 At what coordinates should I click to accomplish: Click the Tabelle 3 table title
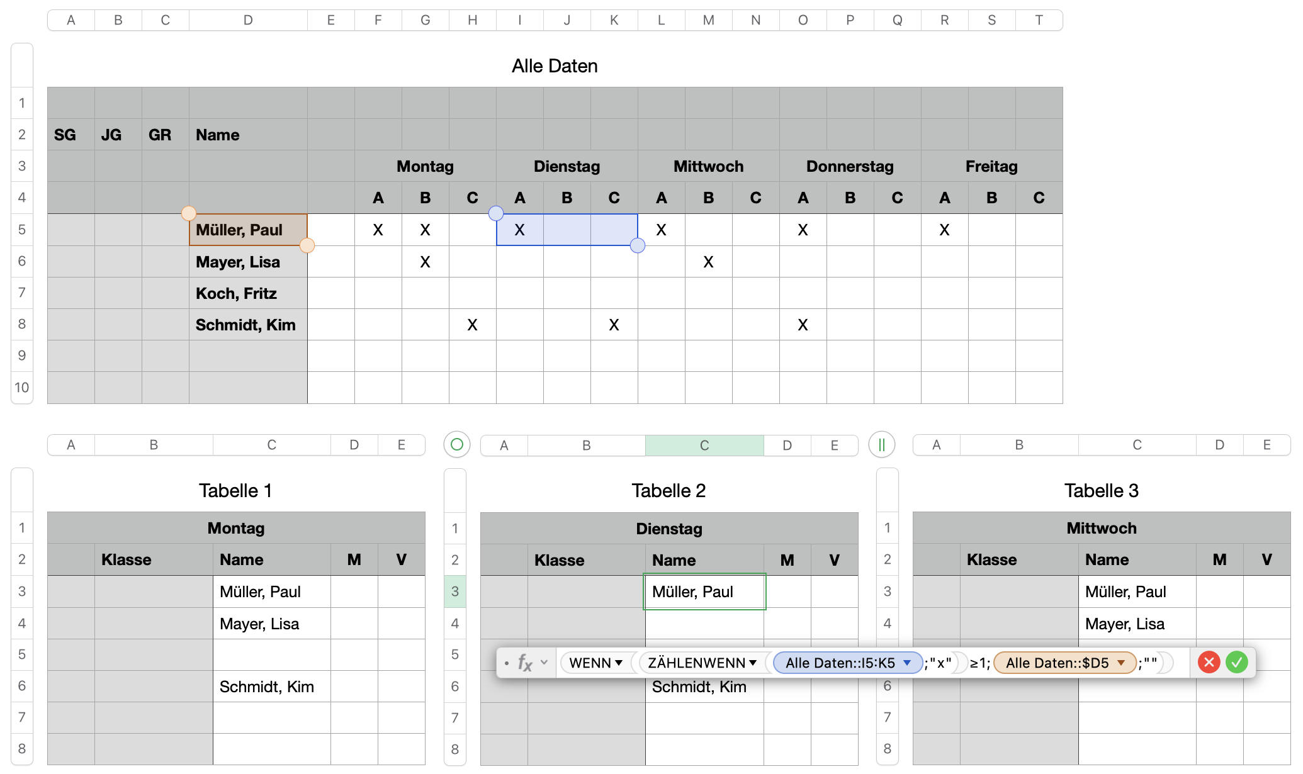[x=1101, y=491]
